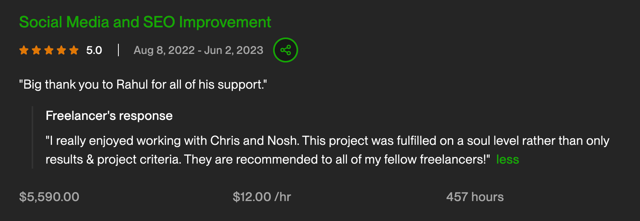
Task: Click the fourth orange rating star
Action: click(61, 50)
